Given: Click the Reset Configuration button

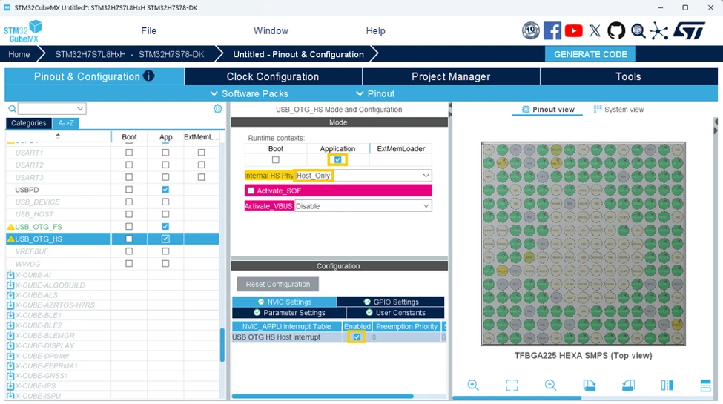Looking at the screenshot, I should [277, 284].
